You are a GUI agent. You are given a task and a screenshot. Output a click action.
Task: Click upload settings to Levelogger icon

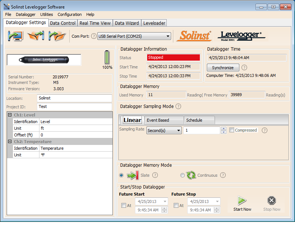pyautogui.click(x=36, y=35)
